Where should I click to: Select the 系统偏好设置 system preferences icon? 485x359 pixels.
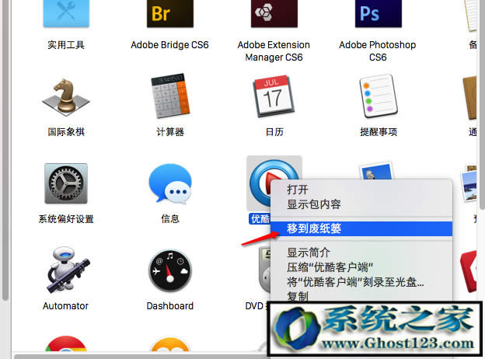pos(66,184)
